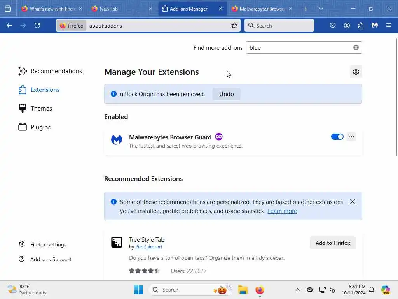Open Firefox Settings from the sidebar
Image resolution: width=398 pixels, height=299 pixels.
(43, 244)
